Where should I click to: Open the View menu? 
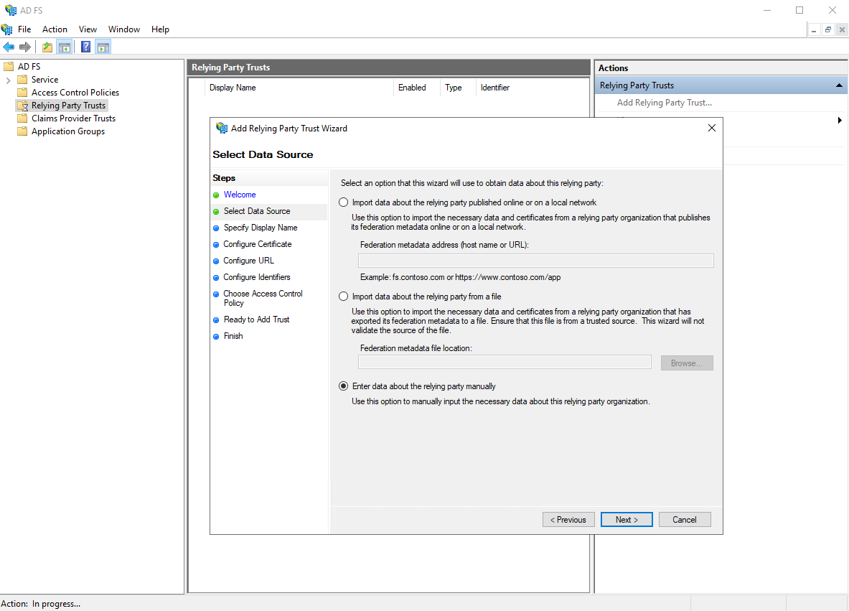point(88,29)
